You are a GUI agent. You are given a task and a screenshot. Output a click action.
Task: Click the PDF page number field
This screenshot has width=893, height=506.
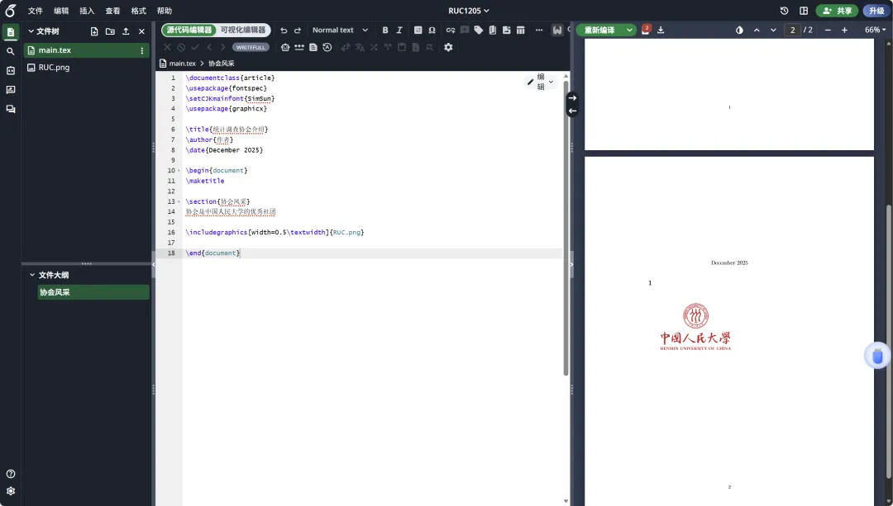click(x=792, y=31)
